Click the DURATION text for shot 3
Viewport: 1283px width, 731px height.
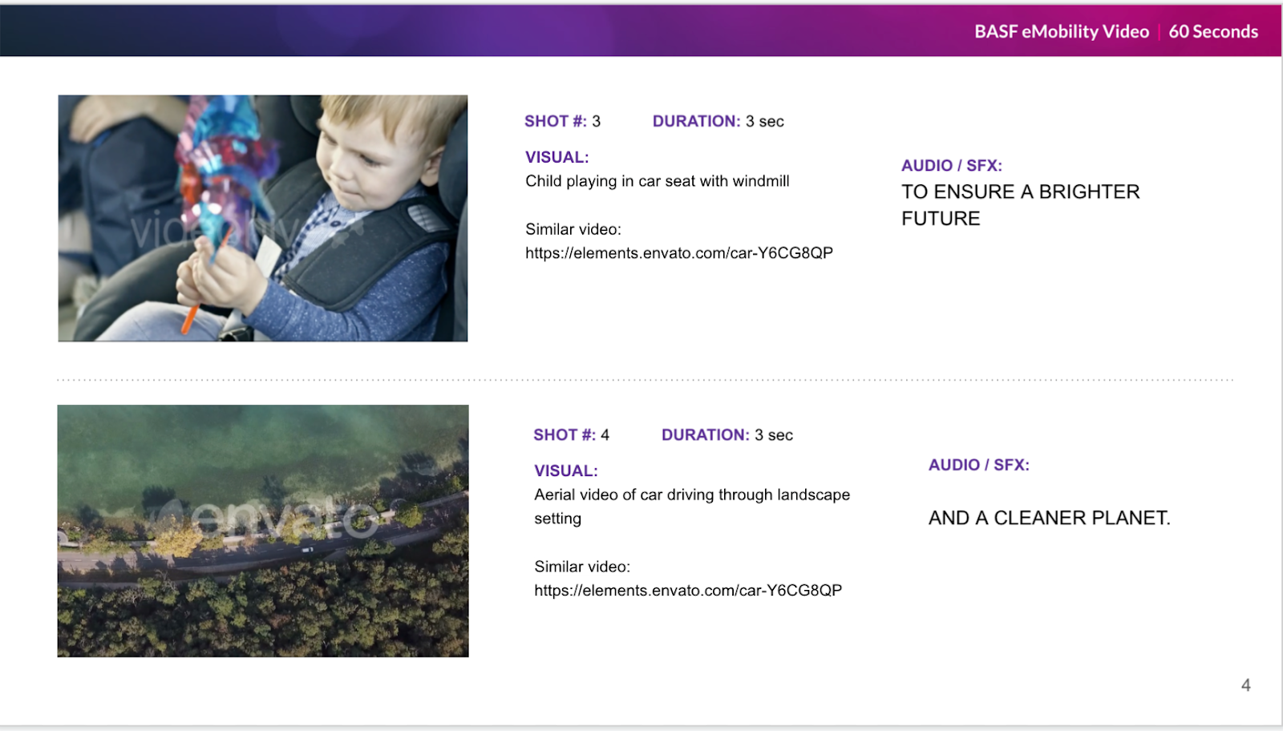pyautogui.click(x=718, y=122)
